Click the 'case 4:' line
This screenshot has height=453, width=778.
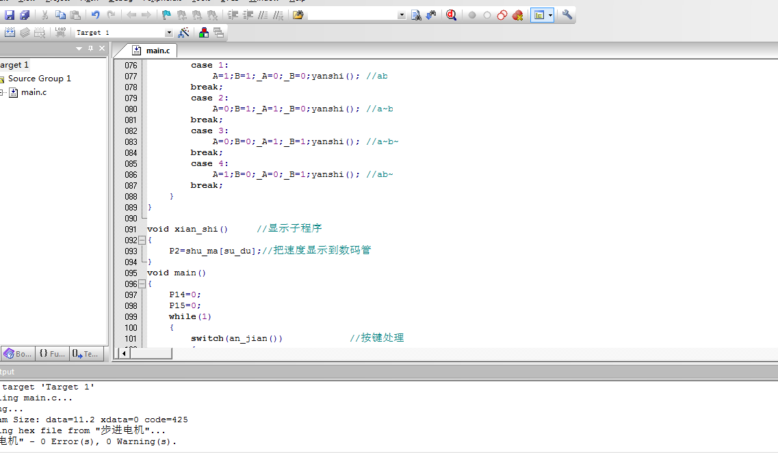[x=209, y=163]
